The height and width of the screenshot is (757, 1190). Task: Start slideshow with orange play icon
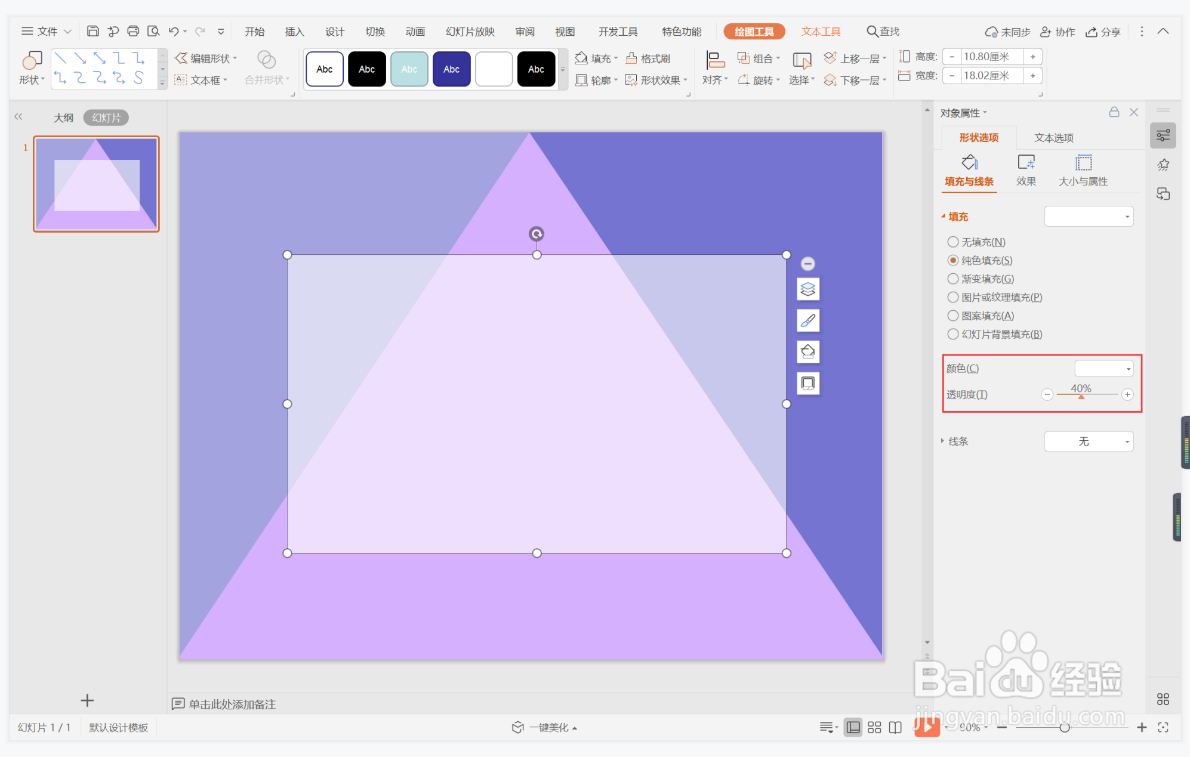tap(927, 727)
